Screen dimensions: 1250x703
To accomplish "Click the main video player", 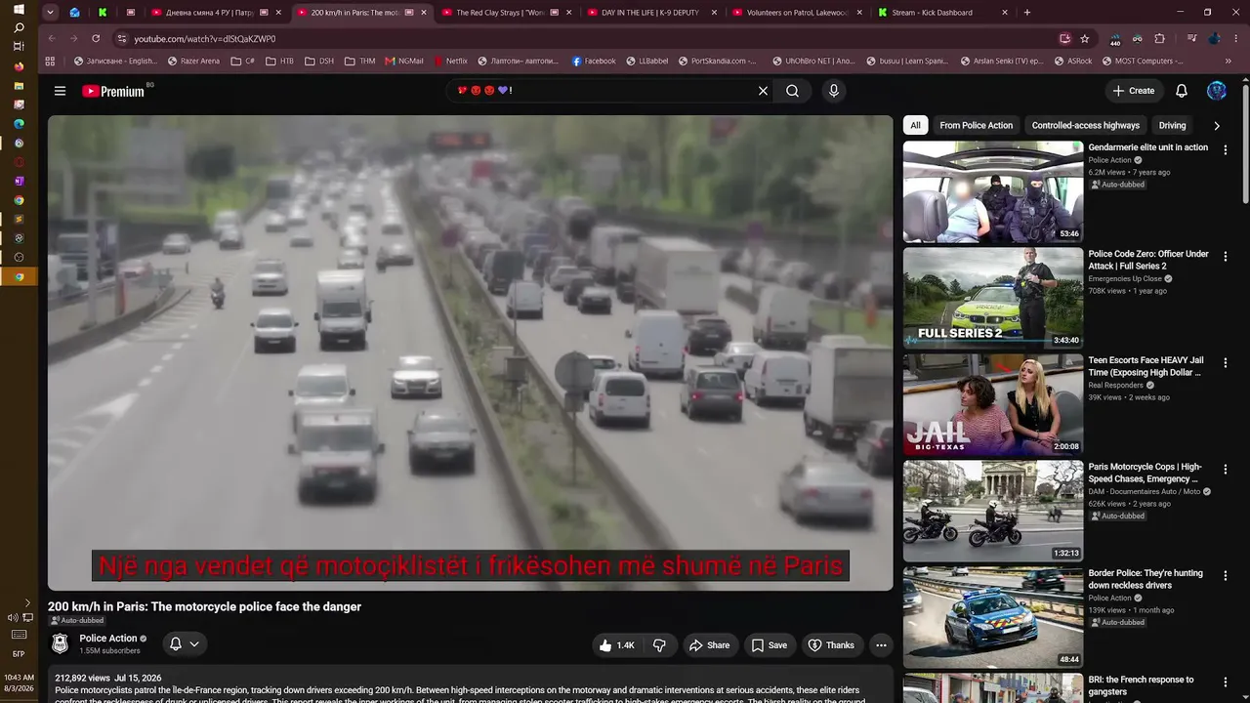I will (x=471, y=352).
